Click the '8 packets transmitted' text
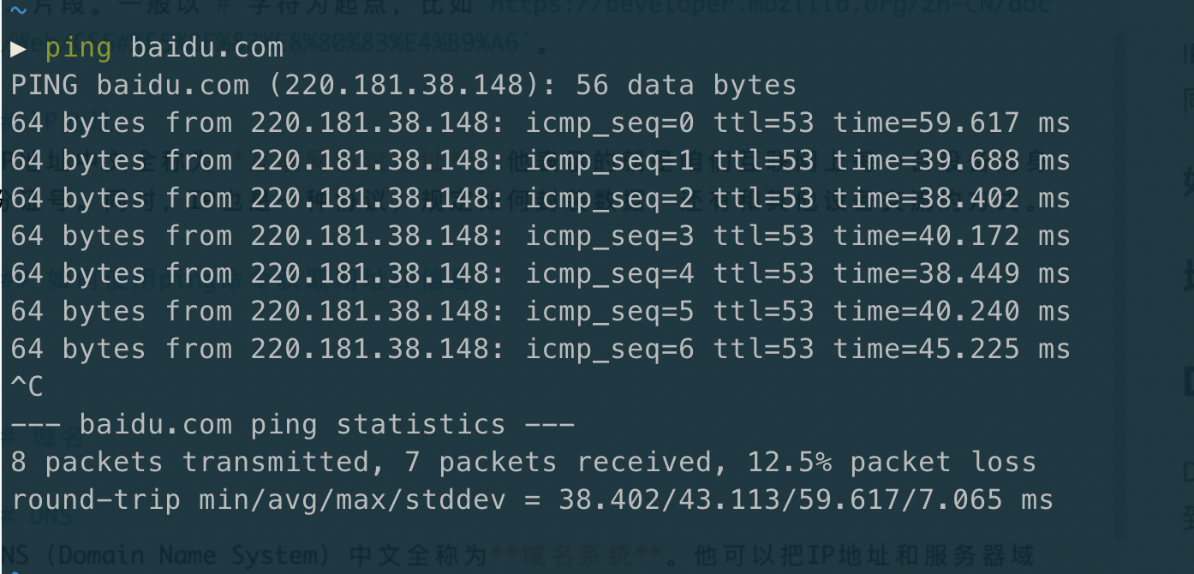 tap(189, 463)
